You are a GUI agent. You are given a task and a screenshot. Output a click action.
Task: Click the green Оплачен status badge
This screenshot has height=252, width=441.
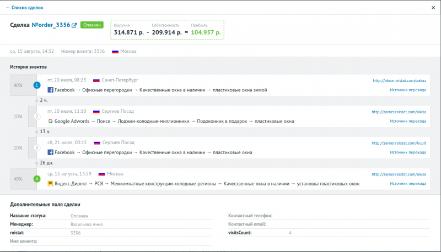click(93, 25)
